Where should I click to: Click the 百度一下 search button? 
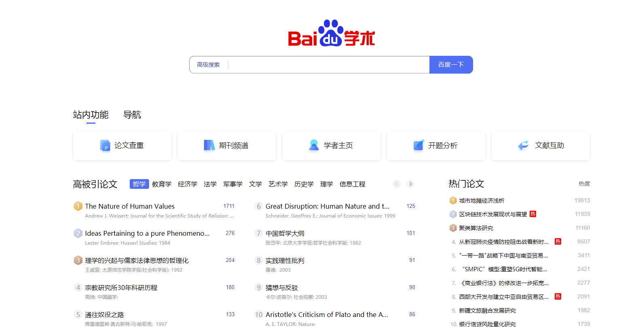(x=451, y=65)
